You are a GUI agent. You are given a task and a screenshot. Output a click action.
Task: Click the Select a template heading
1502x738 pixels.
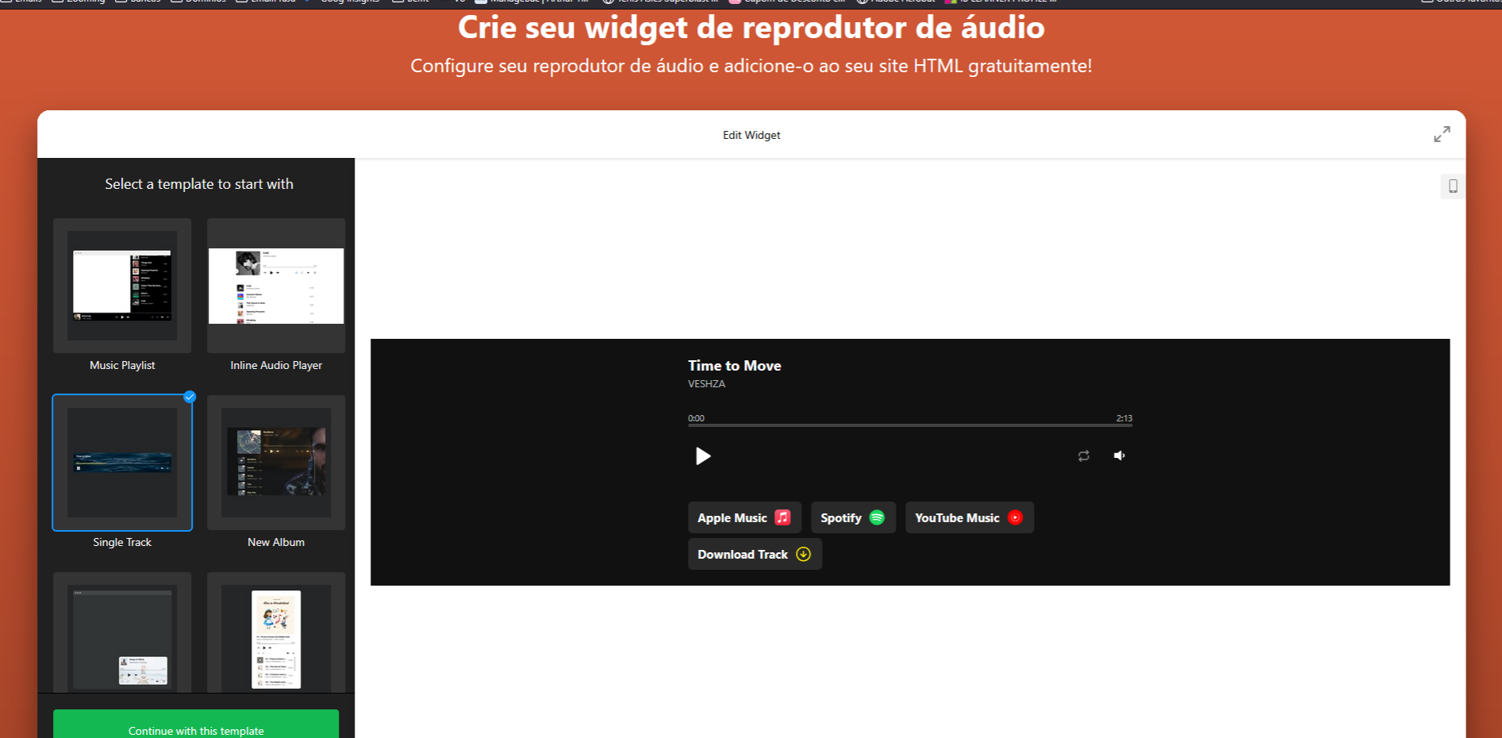pos(199,184)
